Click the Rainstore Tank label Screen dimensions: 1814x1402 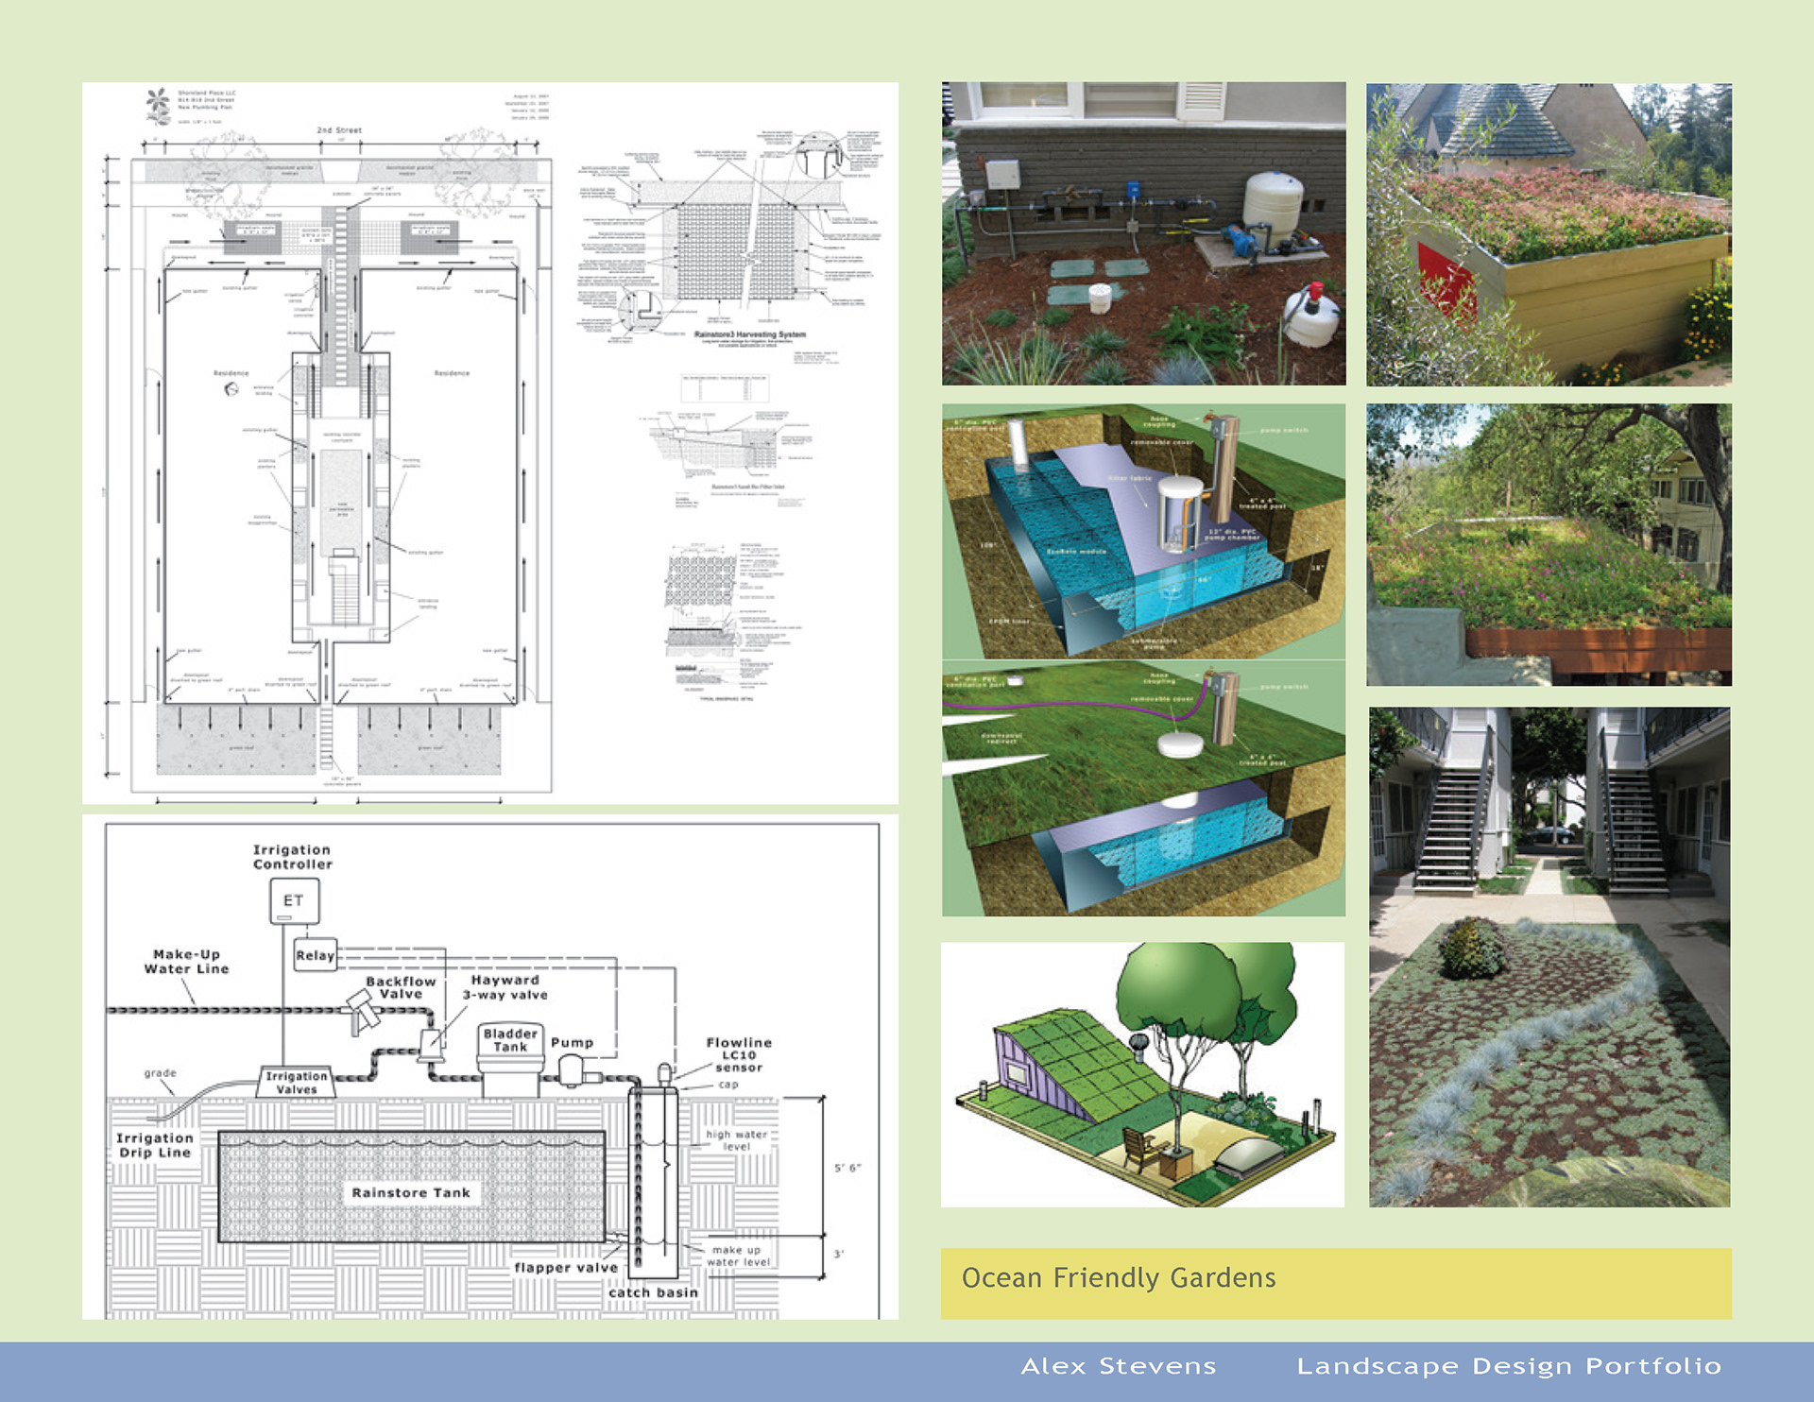point(410,1193)
